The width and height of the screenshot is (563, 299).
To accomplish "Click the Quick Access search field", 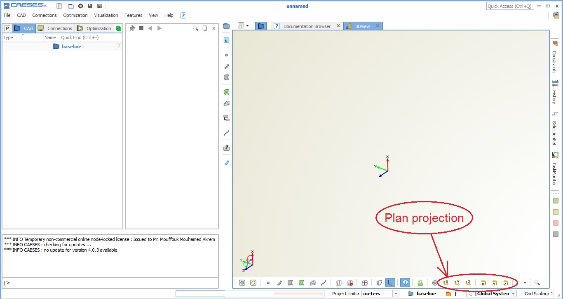I will click(x=510, y=6).
